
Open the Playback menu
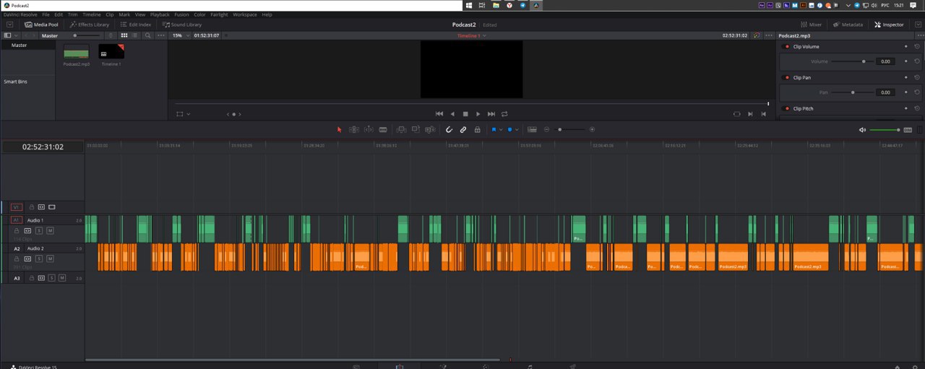click(x=160, y=14)
